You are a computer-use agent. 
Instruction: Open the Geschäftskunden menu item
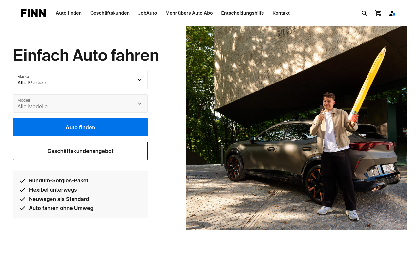[x=110, y=13]
